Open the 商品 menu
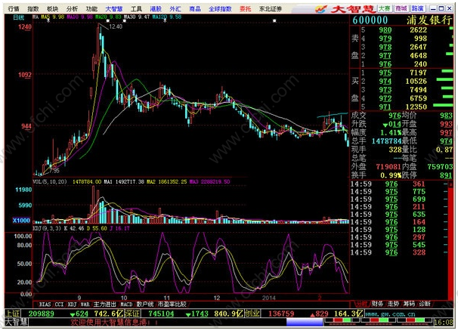Screen dimensions: 458x334 point(195,9)
